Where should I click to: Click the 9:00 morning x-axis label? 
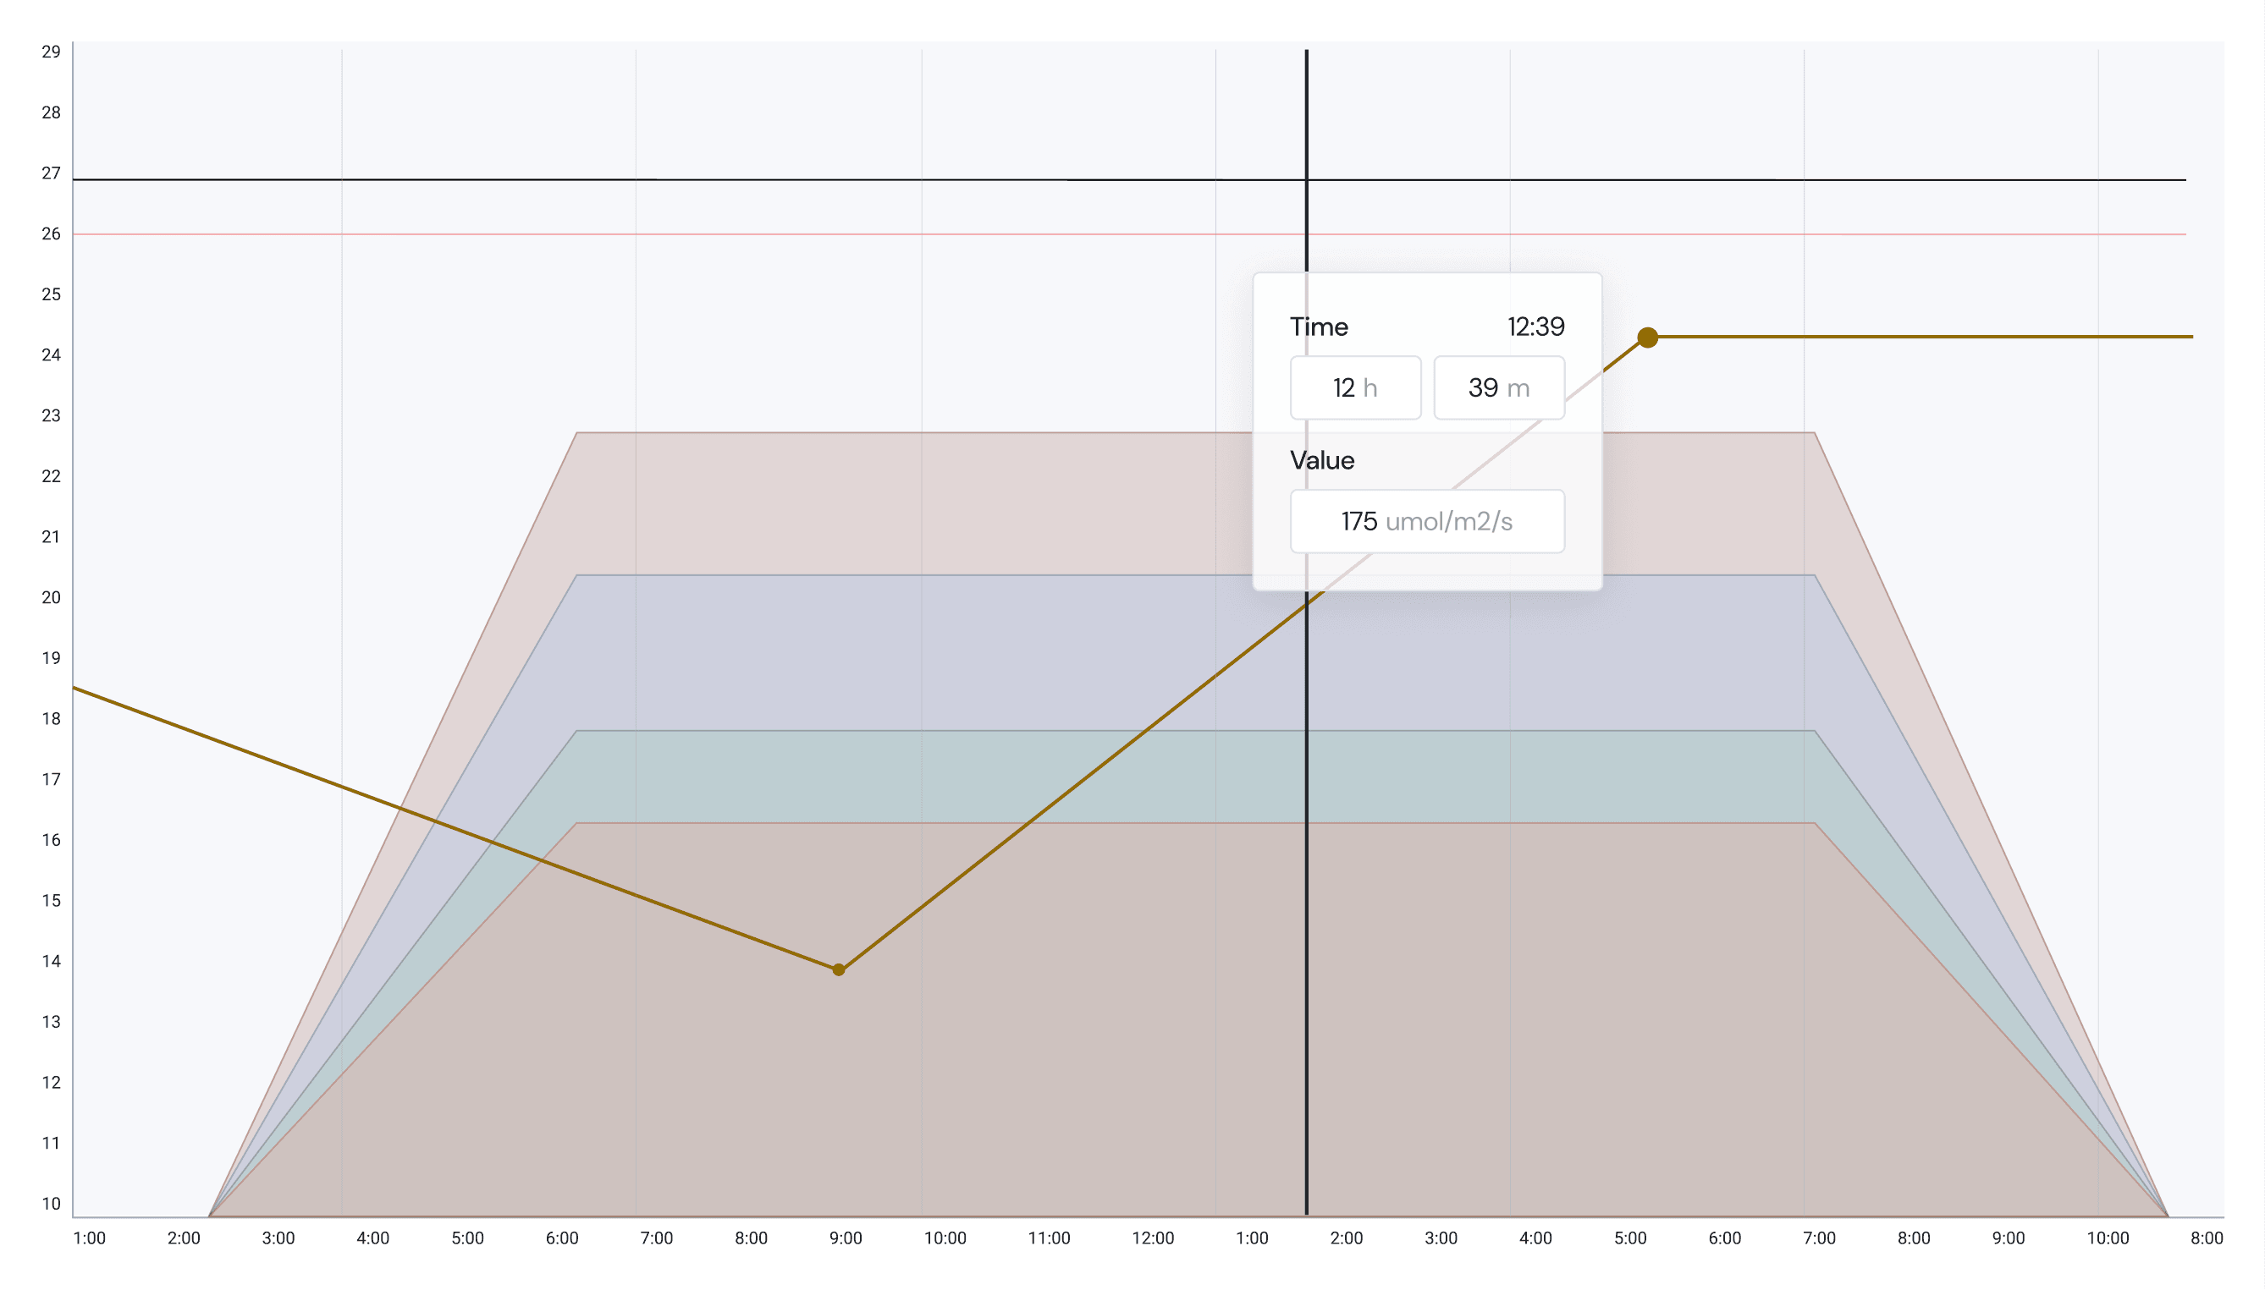point(845,1238)
